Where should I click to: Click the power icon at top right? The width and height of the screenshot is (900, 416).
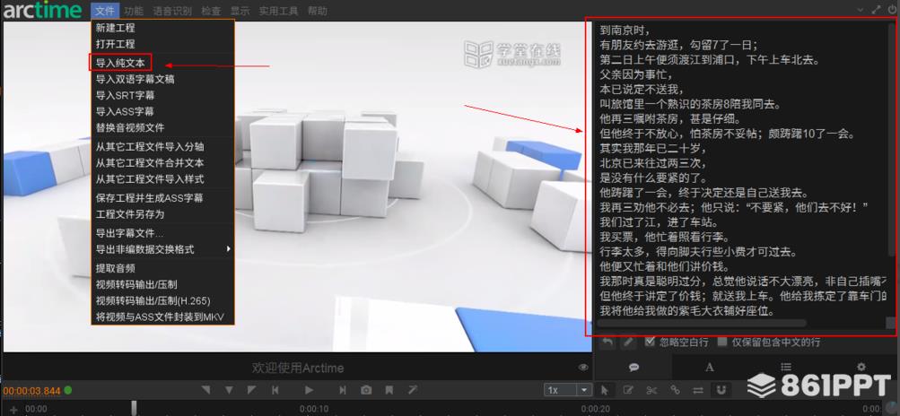891,10
